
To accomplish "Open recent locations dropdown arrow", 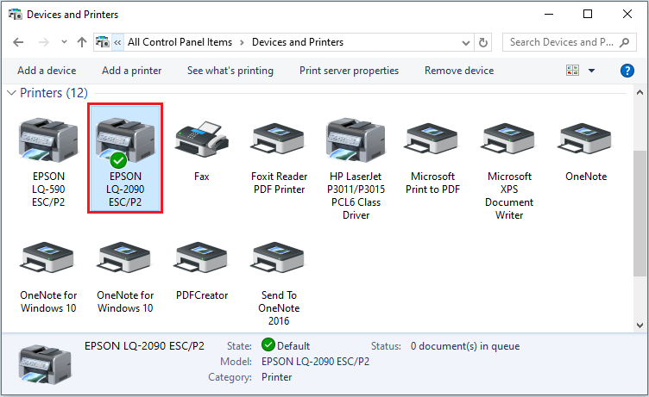I will (x=65, y=42).
